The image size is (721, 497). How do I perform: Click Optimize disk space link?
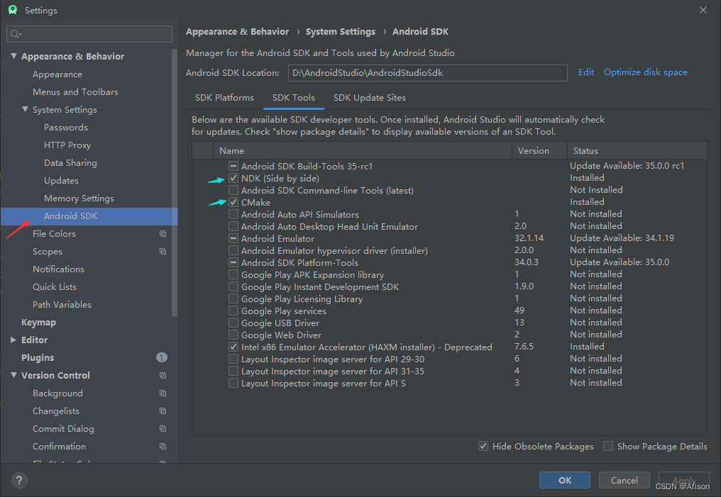coord(645,72)
